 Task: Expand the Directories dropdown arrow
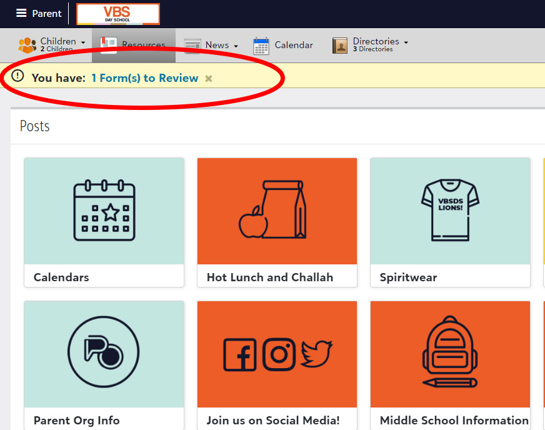click(406, 42)
